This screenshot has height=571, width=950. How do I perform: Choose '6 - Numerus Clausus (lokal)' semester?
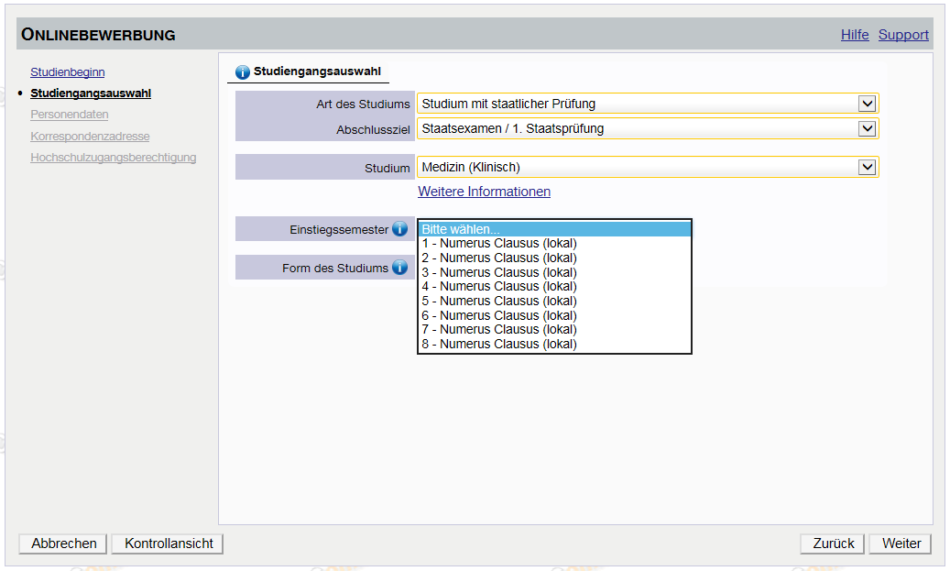click(x=499, y=315)
